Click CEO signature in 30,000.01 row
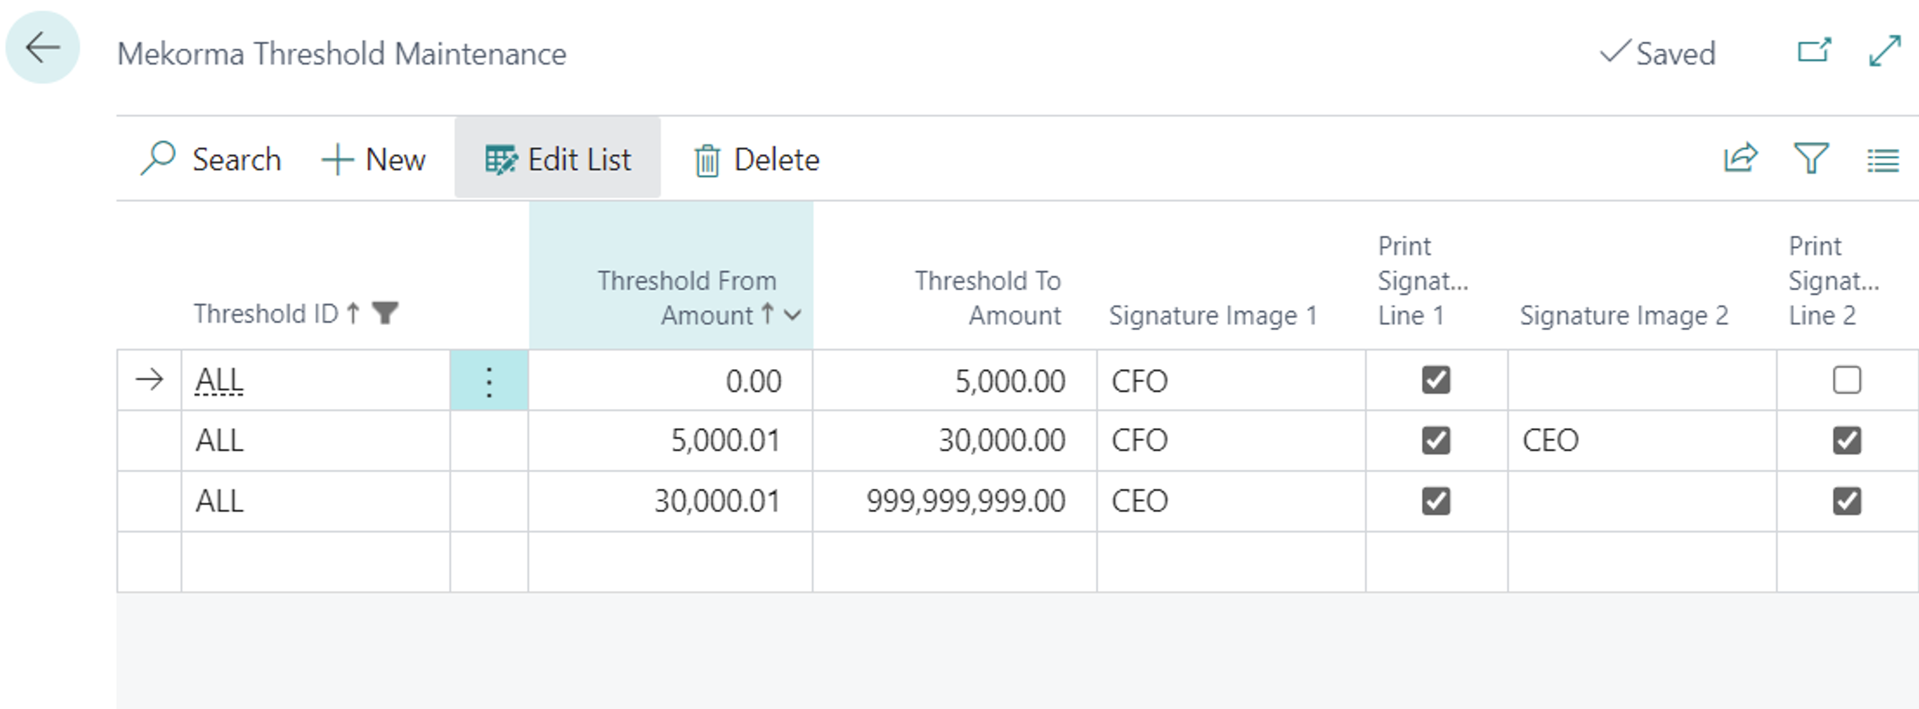This screenshot has height=709, width=1919. coord(1231,501)
